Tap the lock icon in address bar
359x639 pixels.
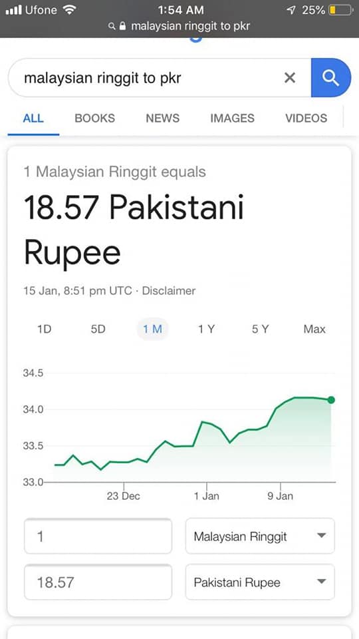click(x=123, y=27)
